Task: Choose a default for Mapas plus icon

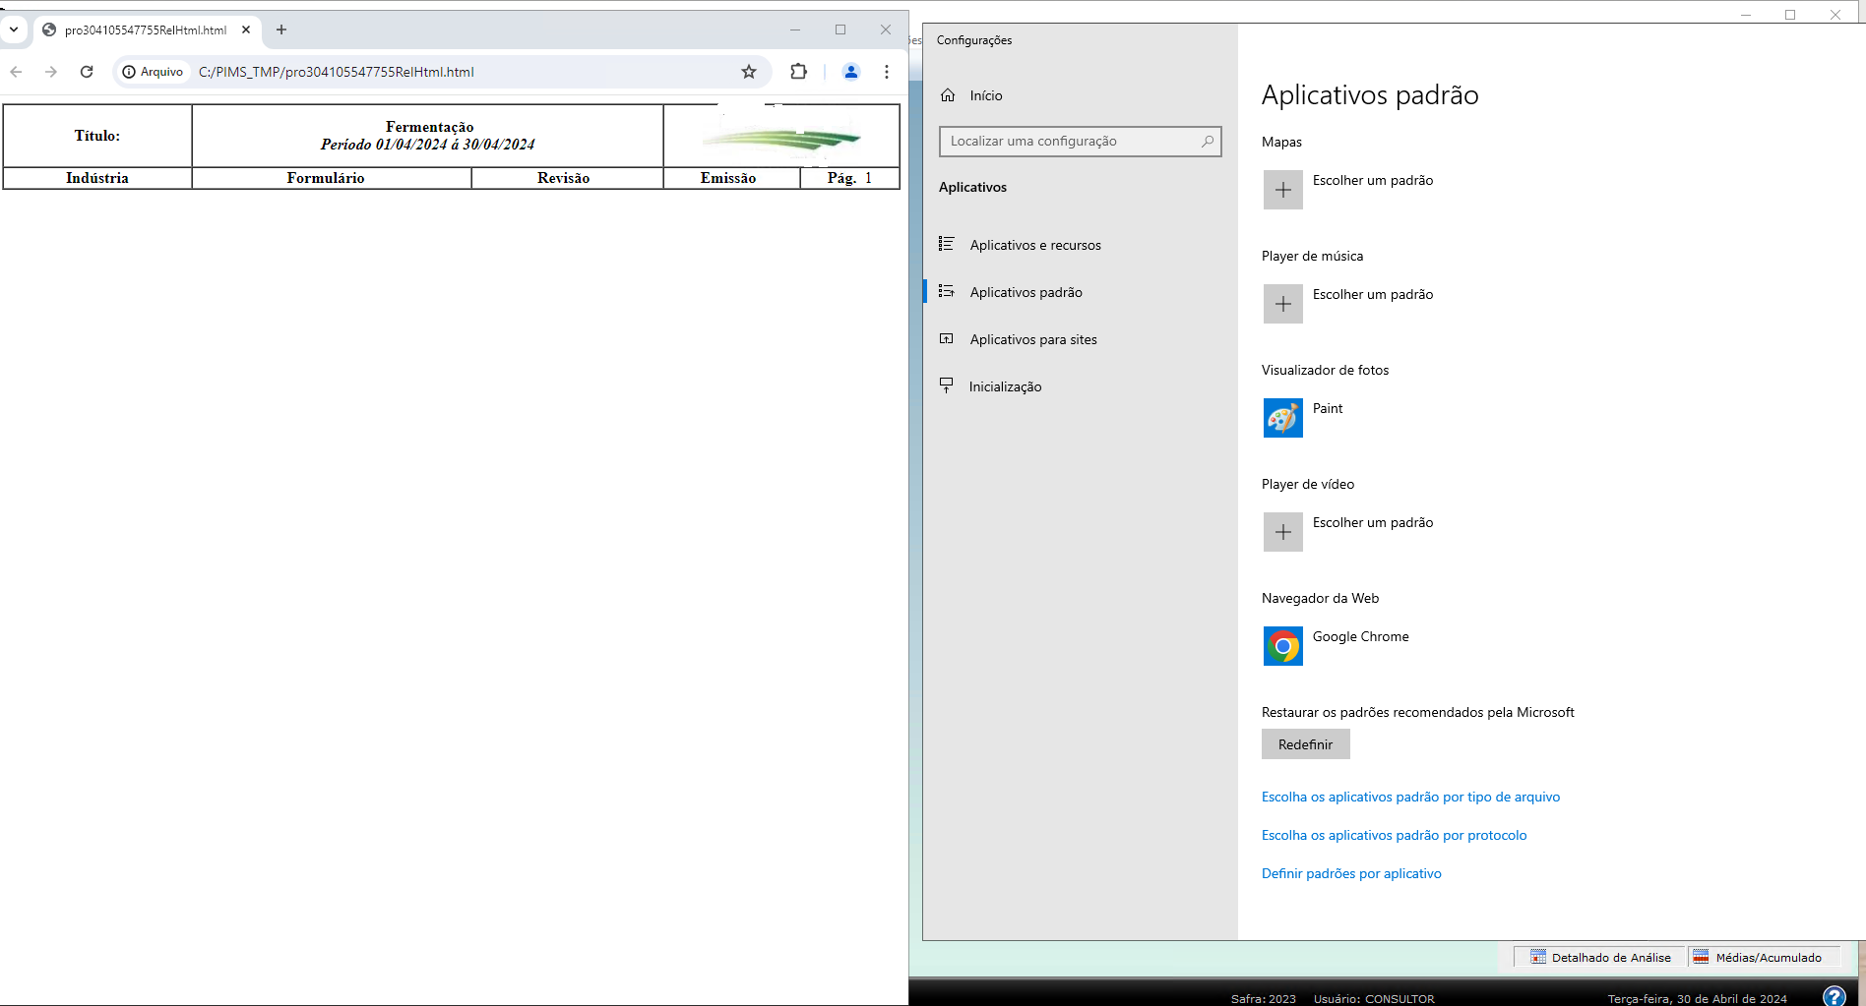Action: tap(1283, 190)
